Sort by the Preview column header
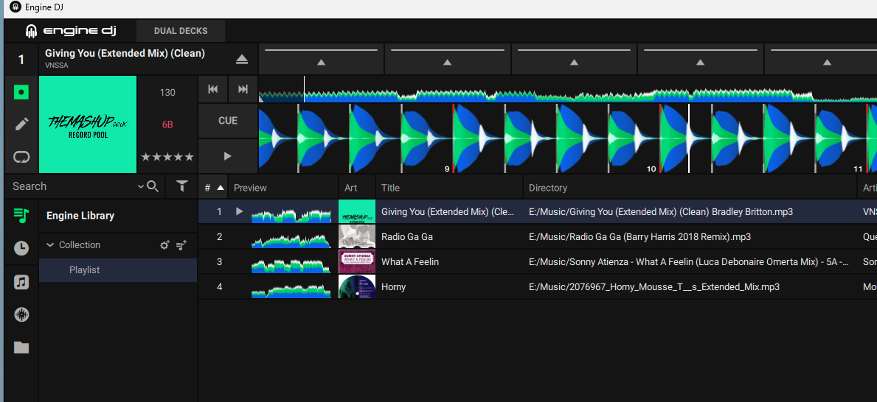 [283, 188]
